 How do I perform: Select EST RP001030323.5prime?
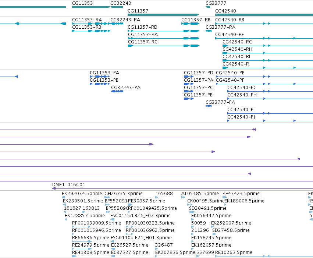(x=150, y=223)
